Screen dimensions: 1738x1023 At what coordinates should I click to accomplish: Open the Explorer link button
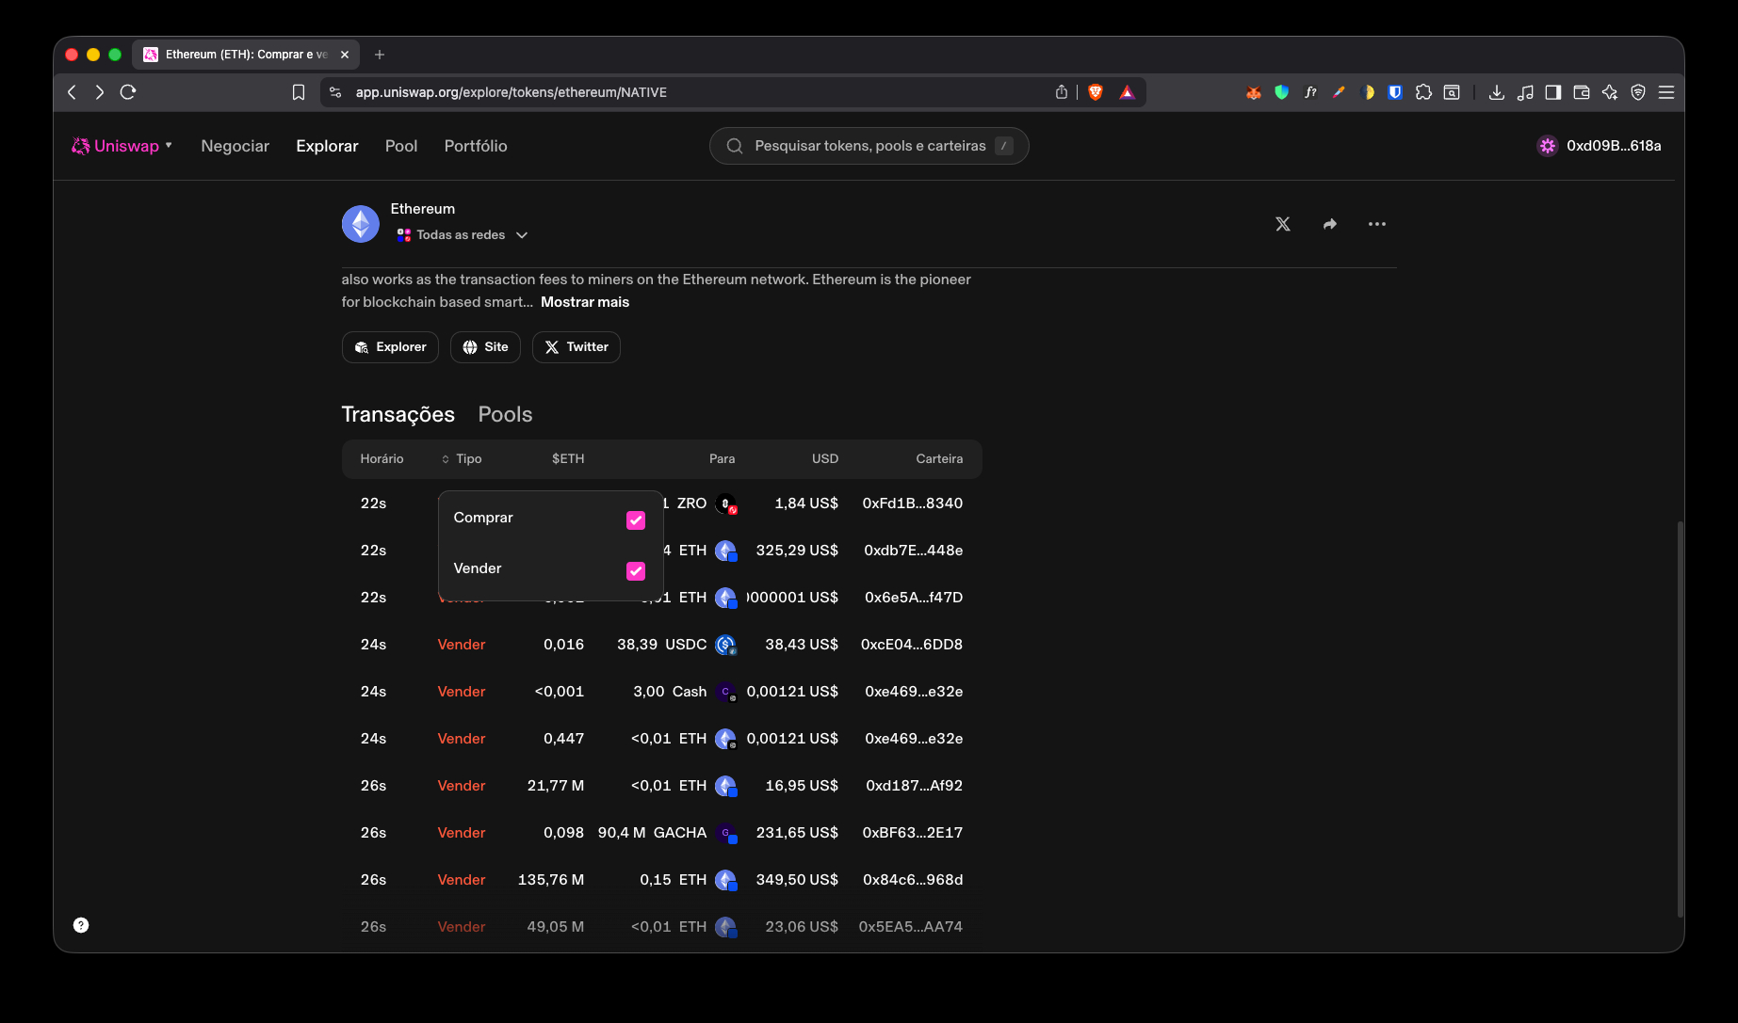click(x=390, y=347)
